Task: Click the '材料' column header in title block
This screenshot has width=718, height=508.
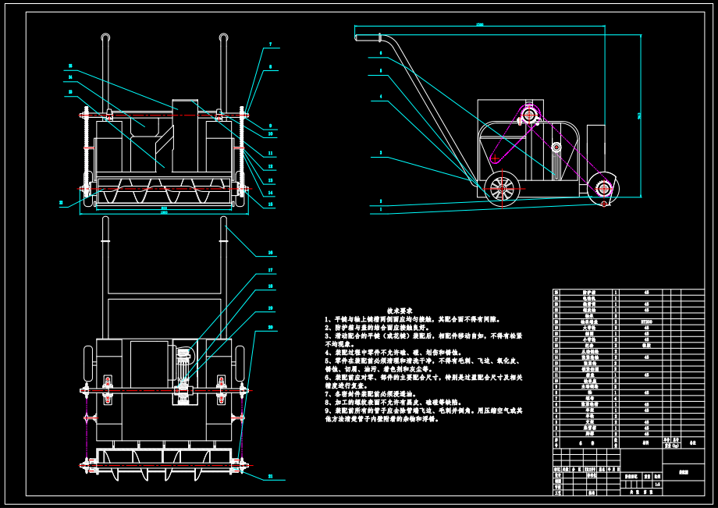Action: click(x=646, y=442)
